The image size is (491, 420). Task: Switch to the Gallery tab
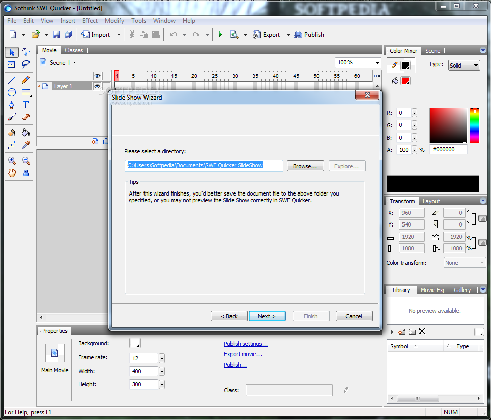coord(462,290)
